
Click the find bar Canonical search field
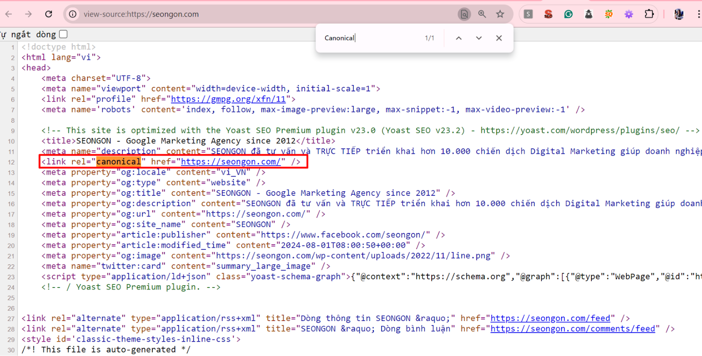tap(371, 38)
